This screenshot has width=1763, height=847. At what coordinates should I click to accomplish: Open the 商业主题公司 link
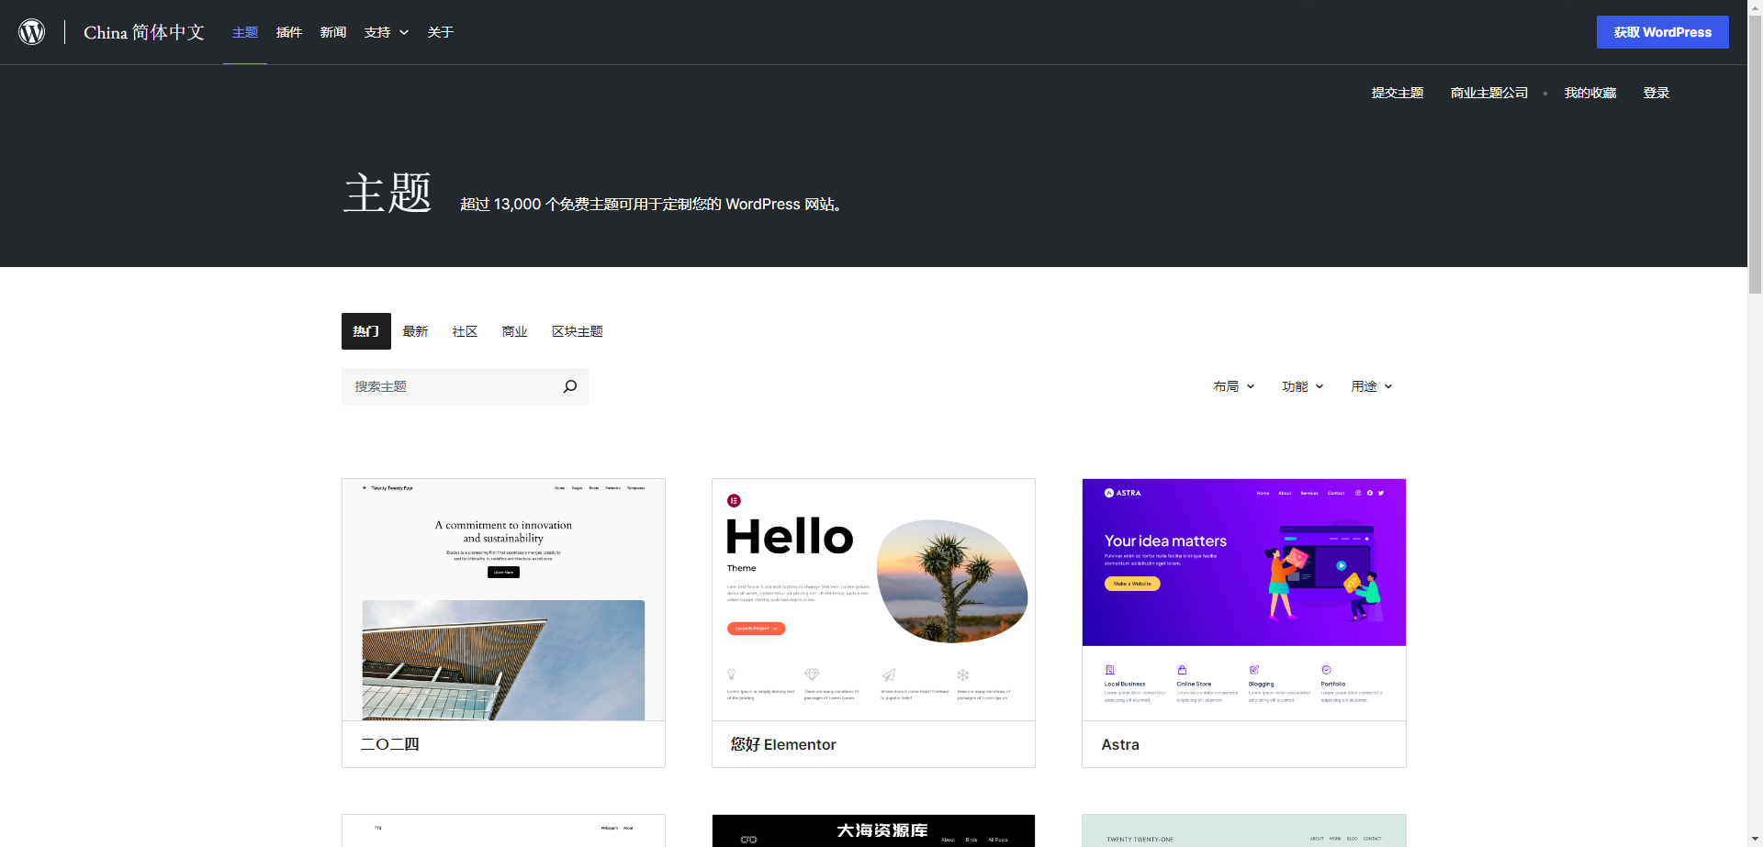(x=1489, y=93)
